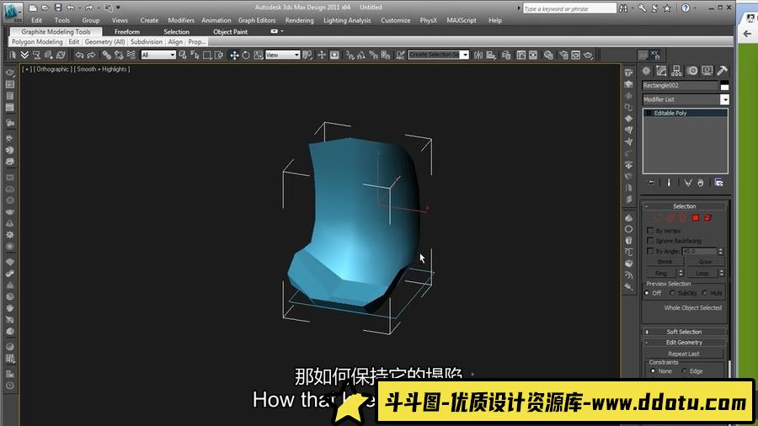Enable the By Angle checkbox
Screen dimensions: 758x426
(x=650, y=251)
